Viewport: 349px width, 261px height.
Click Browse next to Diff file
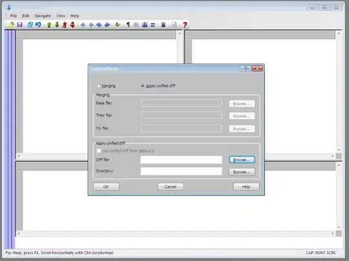coord(242,160)
